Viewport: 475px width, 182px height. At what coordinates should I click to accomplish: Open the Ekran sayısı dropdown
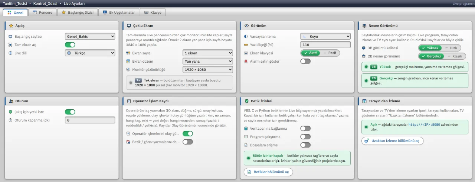[x=207, y=53]
